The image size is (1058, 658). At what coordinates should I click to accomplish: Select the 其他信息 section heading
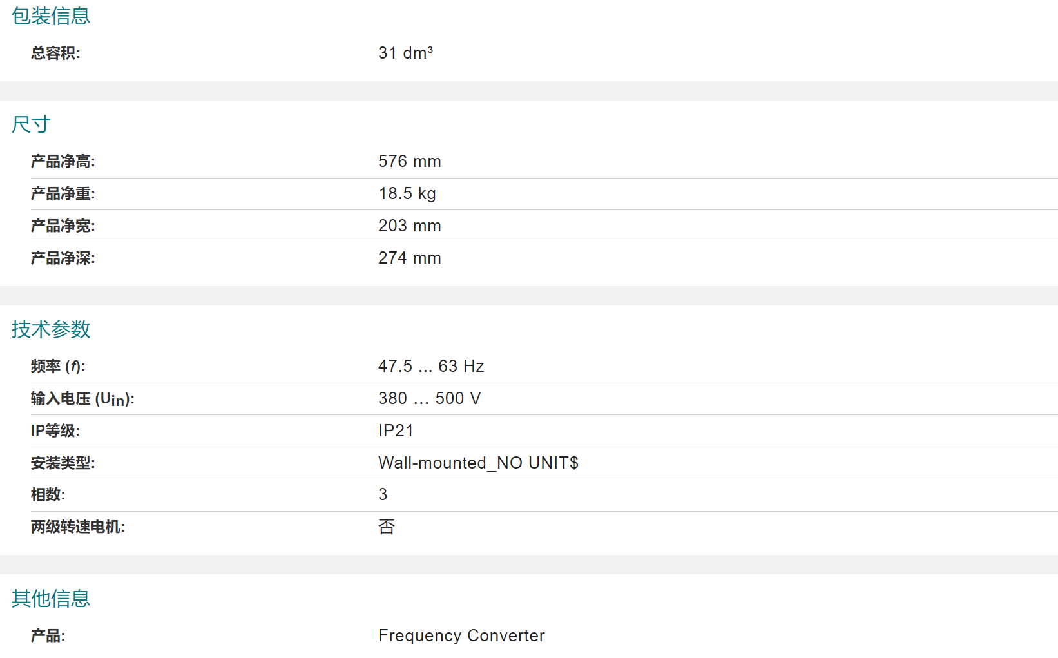[51, 599]
